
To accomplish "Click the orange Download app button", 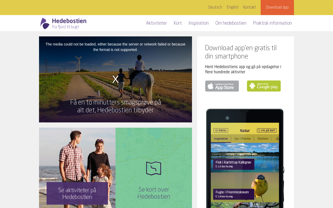I will click(x=277, y=8).
